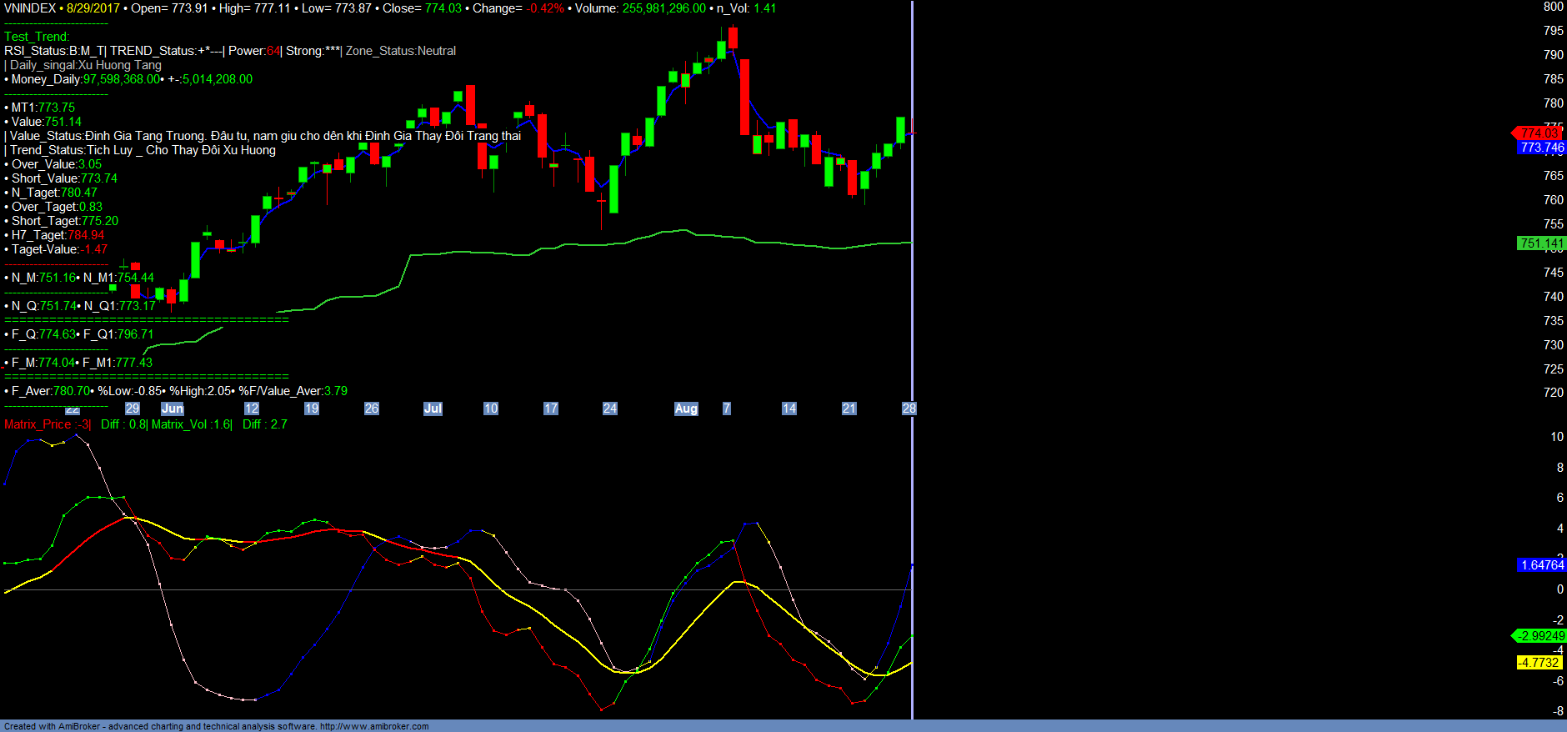Viewport: 1567px width, 732px height.
Task: Select date marker 26 on the time axis
Action: (x=372, y=409)
